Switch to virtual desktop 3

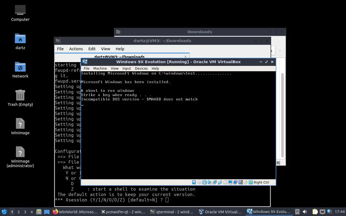[x=25, y=212]
